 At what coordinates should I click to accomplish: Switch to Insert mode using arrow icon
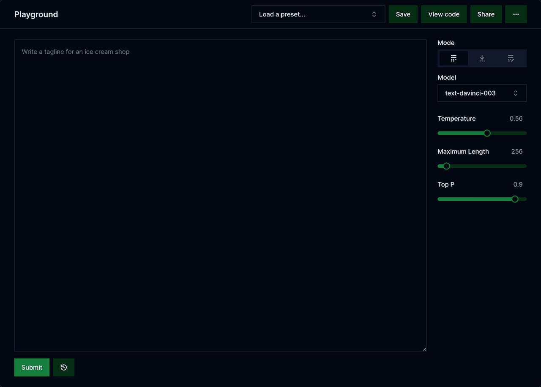(x=482, y=58)
